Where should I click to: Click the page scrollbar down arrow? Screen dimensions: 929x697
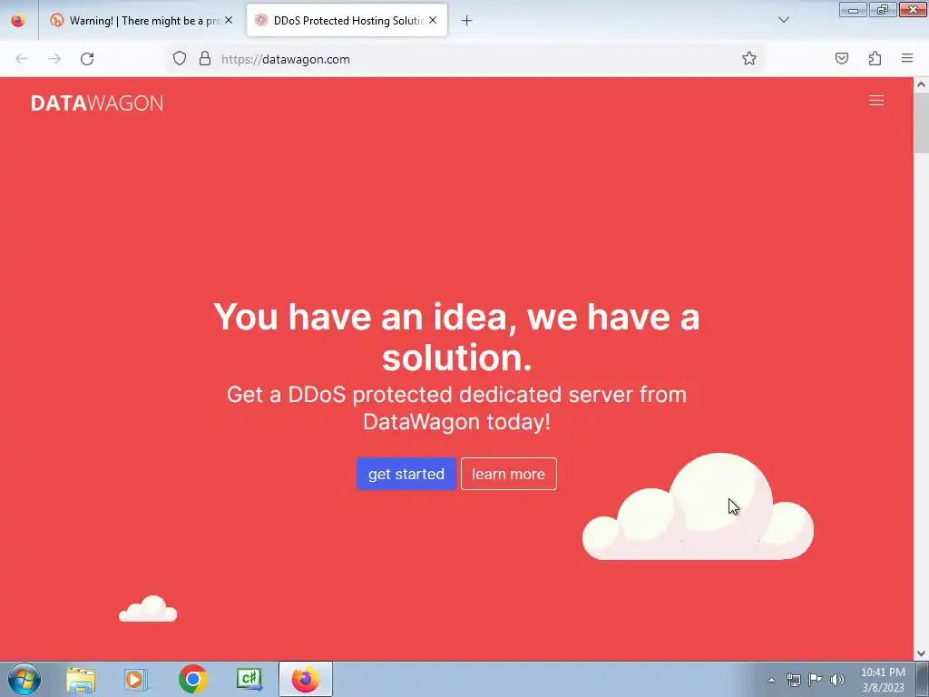click(x=921, y=653)
